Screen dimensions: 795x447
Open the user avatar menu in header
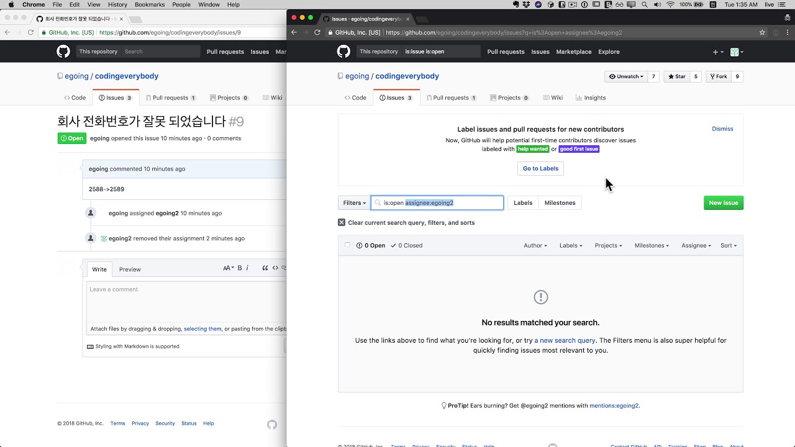[x=737, y=52]
